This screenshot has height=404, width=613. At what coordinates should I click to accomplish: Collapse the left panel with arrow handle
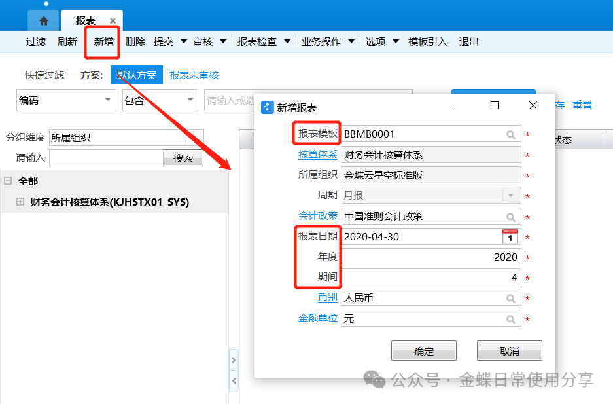(234, 380)
